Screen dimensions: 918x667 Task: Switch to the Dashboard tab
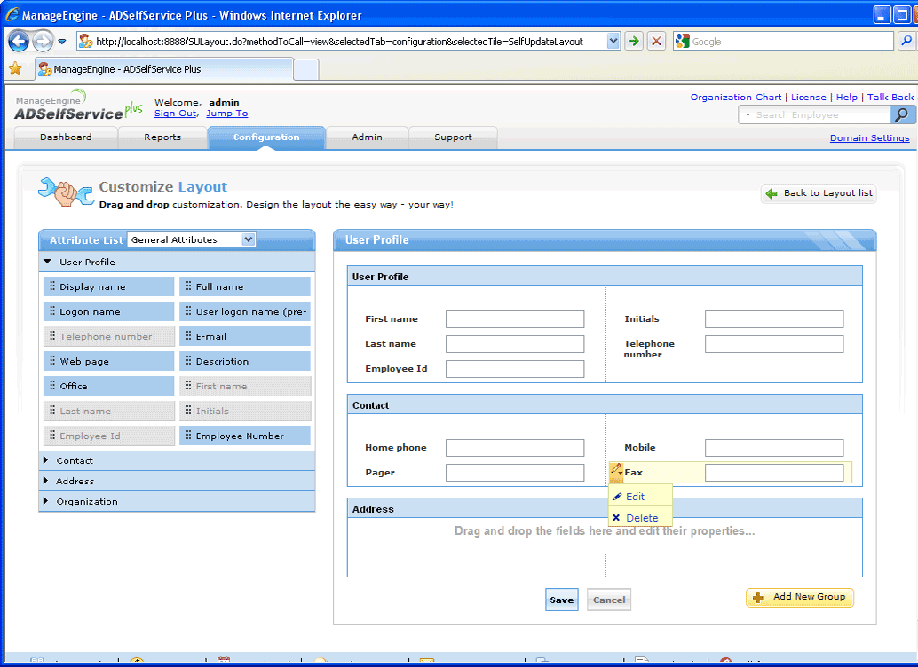coord(66,137)
